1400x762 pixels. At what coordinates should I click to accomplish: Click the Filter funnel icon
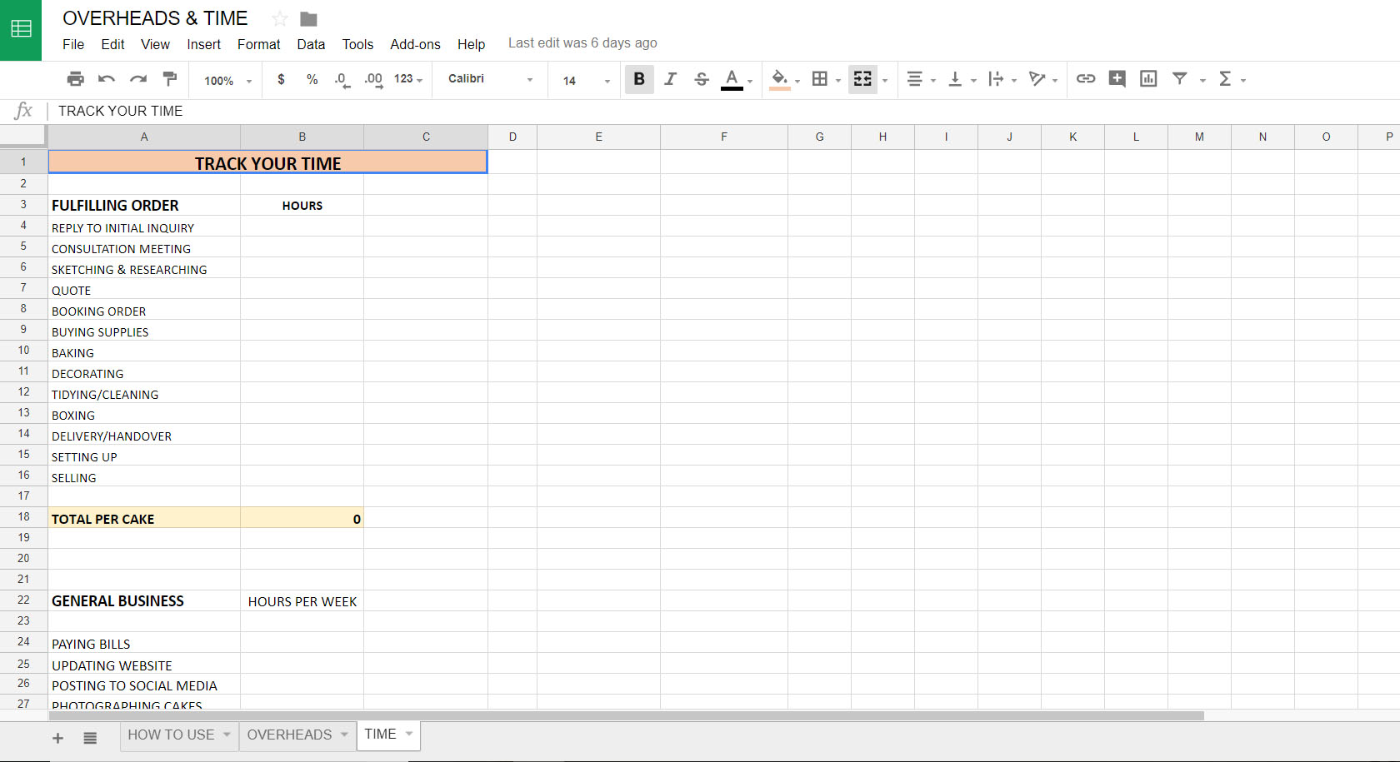[1180, 79]
